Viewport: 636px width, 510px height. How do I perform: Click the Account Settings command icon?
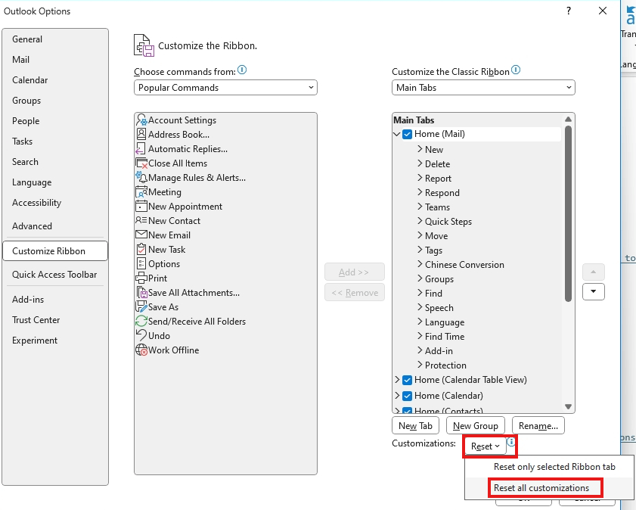click(x=141, y=120)
